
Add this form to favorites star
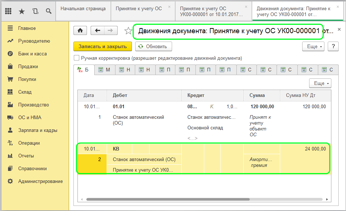[128, 31]
